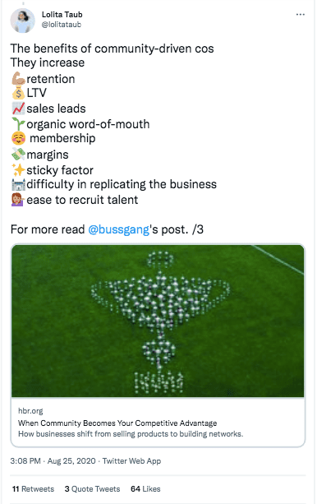Click the flexed bicep emoji beside retention
317x504 pixels.
point(18,79)
